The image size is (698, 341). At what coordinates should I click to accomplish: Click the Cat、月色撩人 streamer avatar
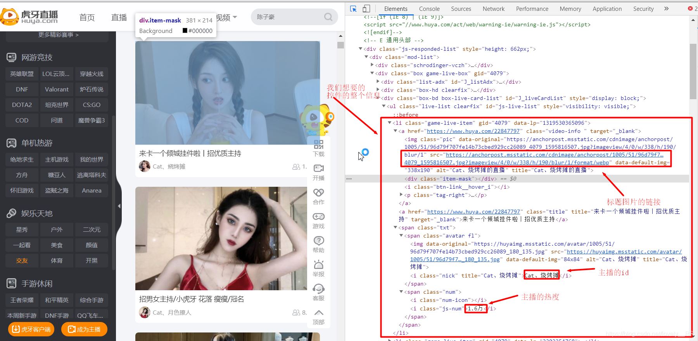click(145, 312)
